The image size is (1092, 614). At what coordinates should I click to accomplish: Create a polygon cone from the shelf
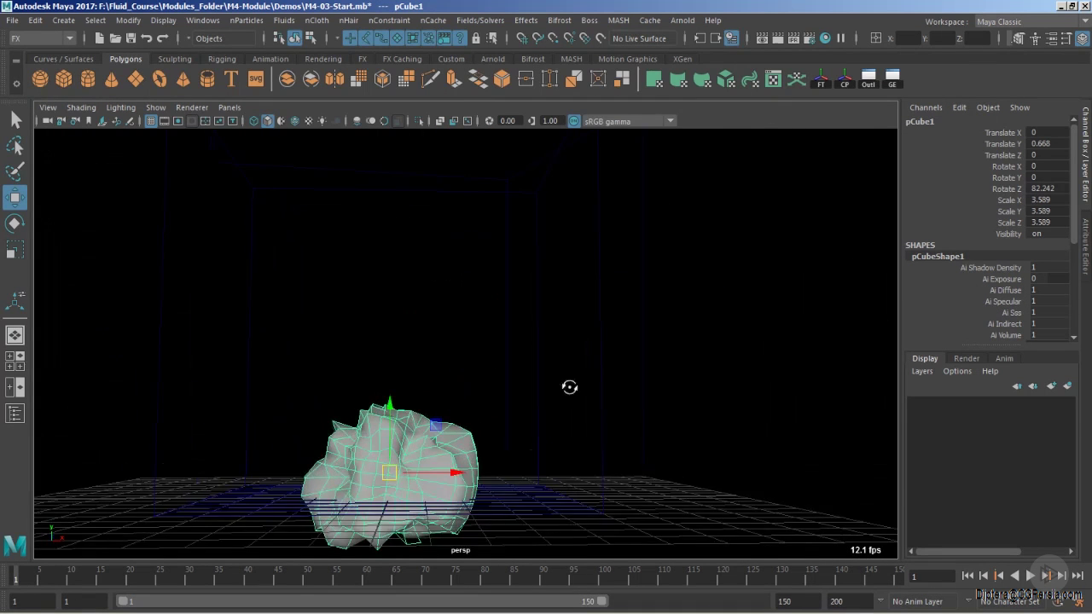point(112,79)
